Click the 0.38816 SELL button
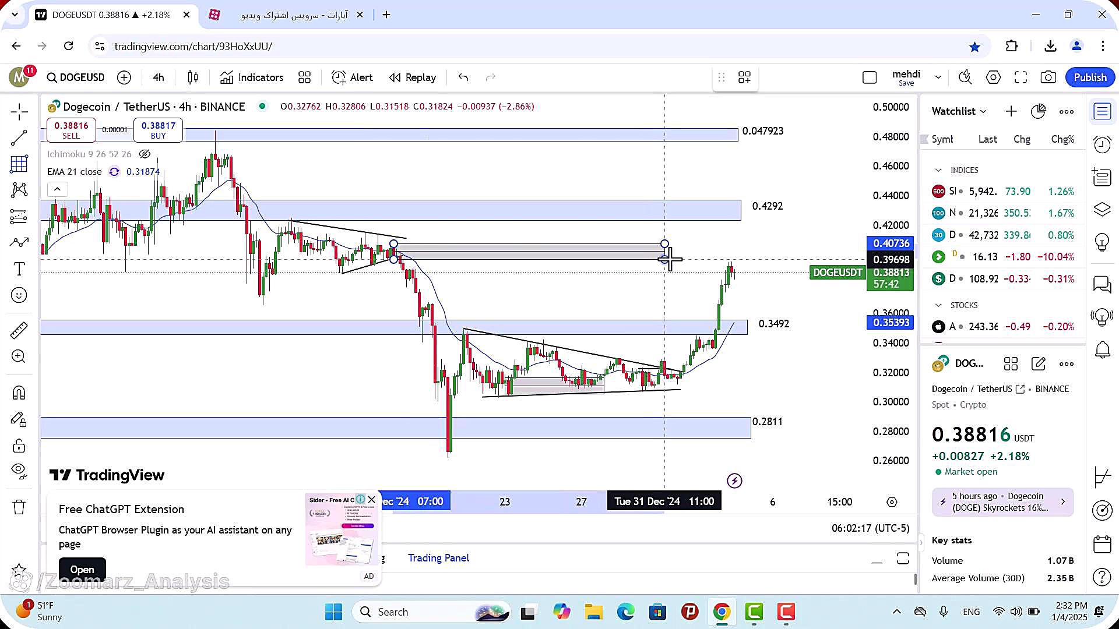The width and height of the screenshot is (1119, 629). (71, 130)
